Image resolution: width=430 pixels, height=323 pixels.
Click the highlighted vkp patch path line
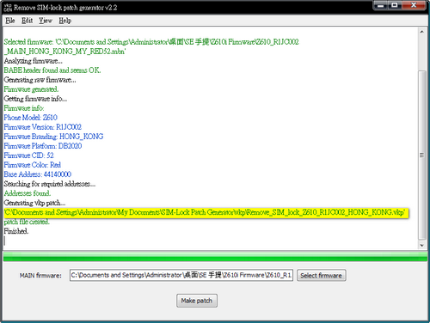[206, 212]
